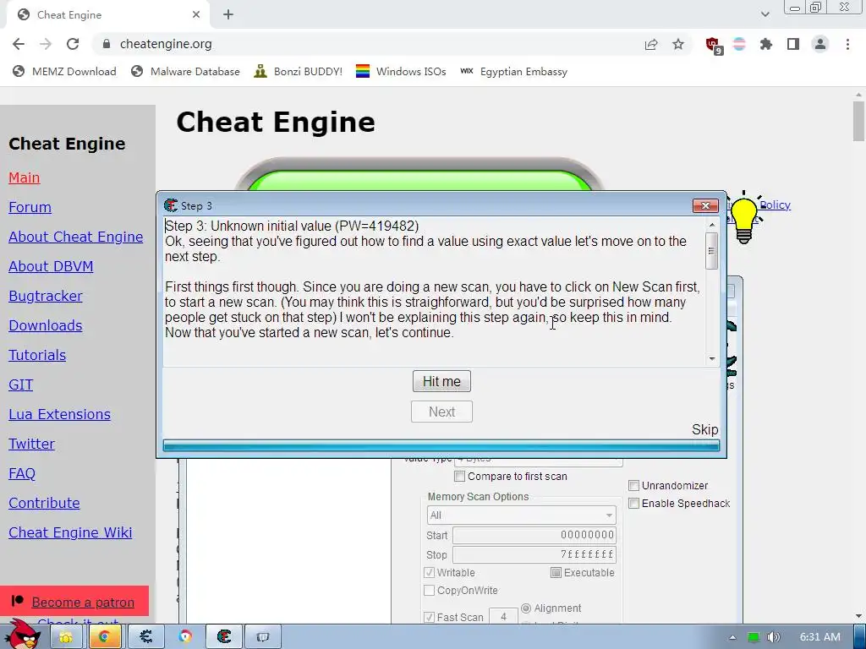
Task: Open the Lua Extensions link
Action: coord(60,414)
